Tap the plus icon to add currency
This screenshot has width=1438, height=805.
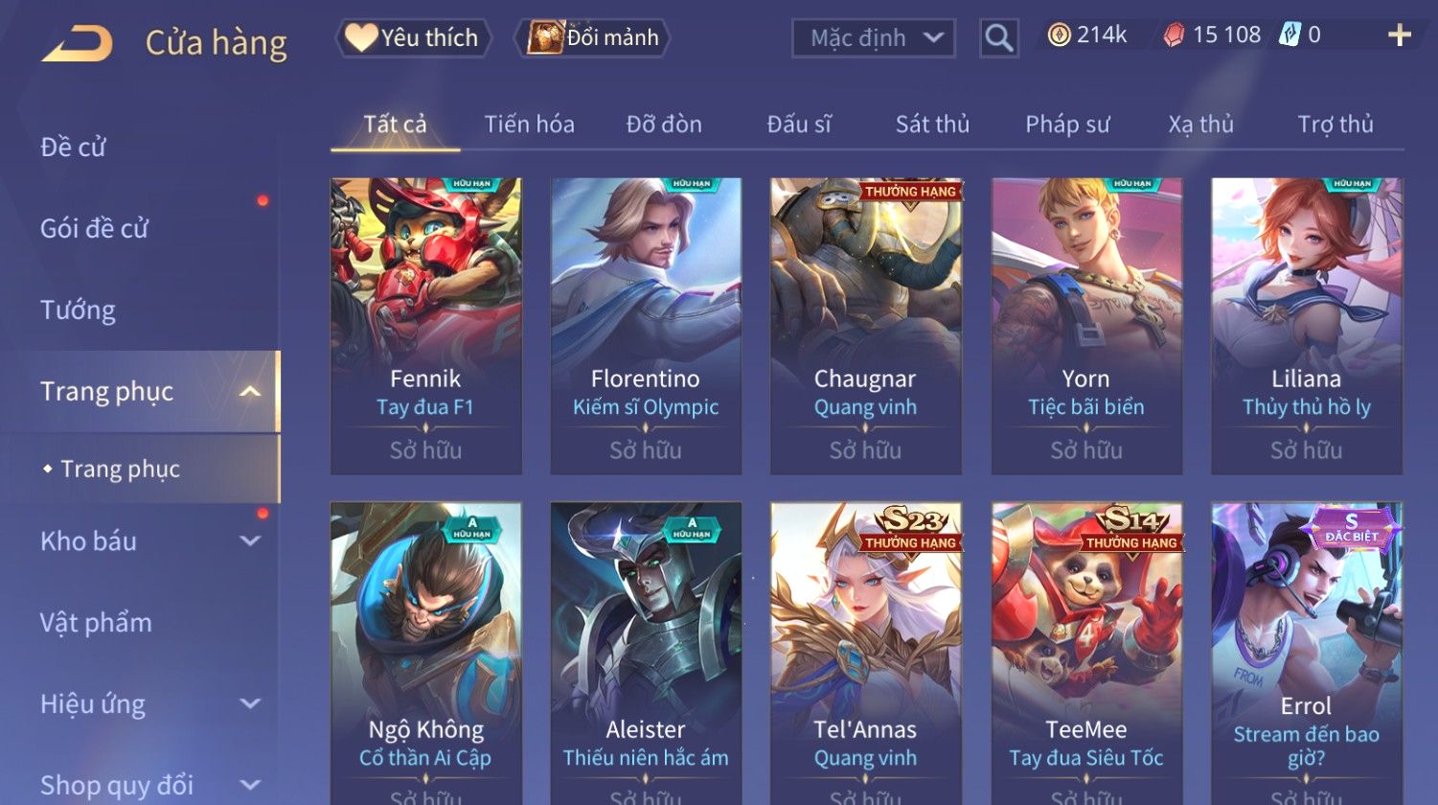(1400, 35)
